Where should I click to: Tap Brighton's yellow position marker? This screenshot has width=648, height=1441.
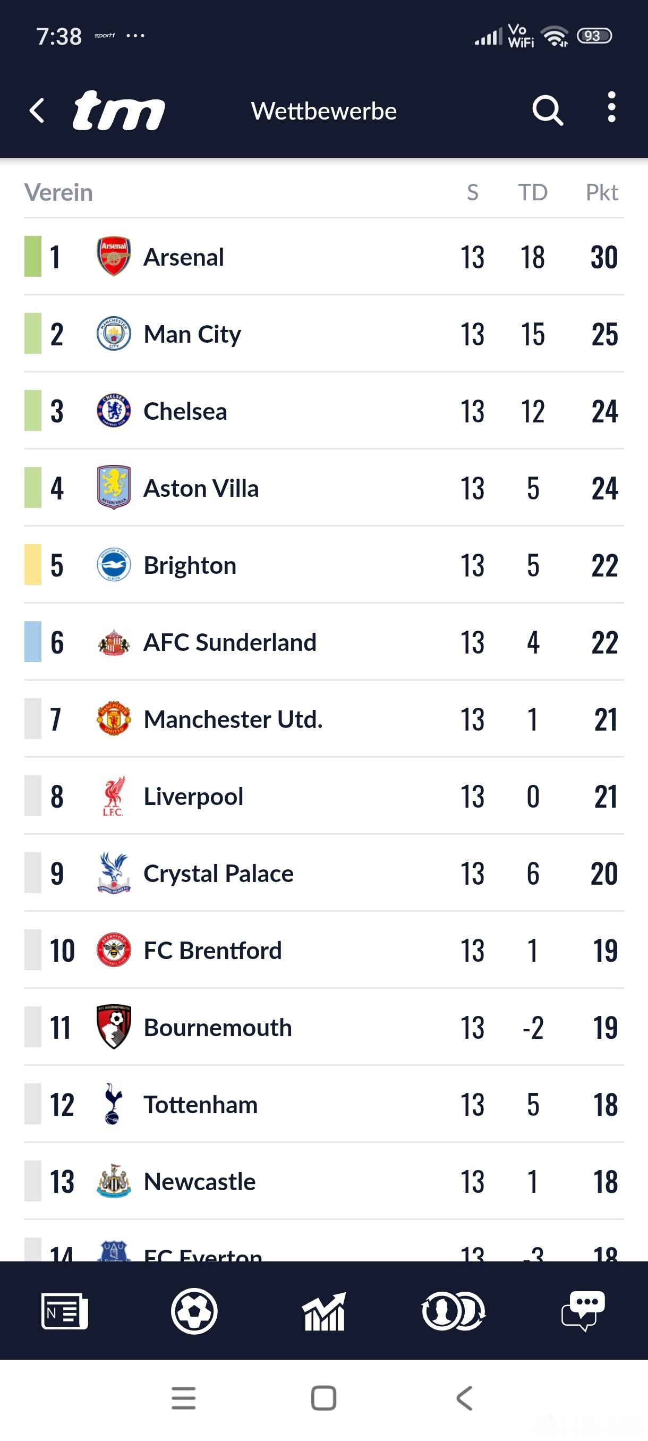pos(32,565)
